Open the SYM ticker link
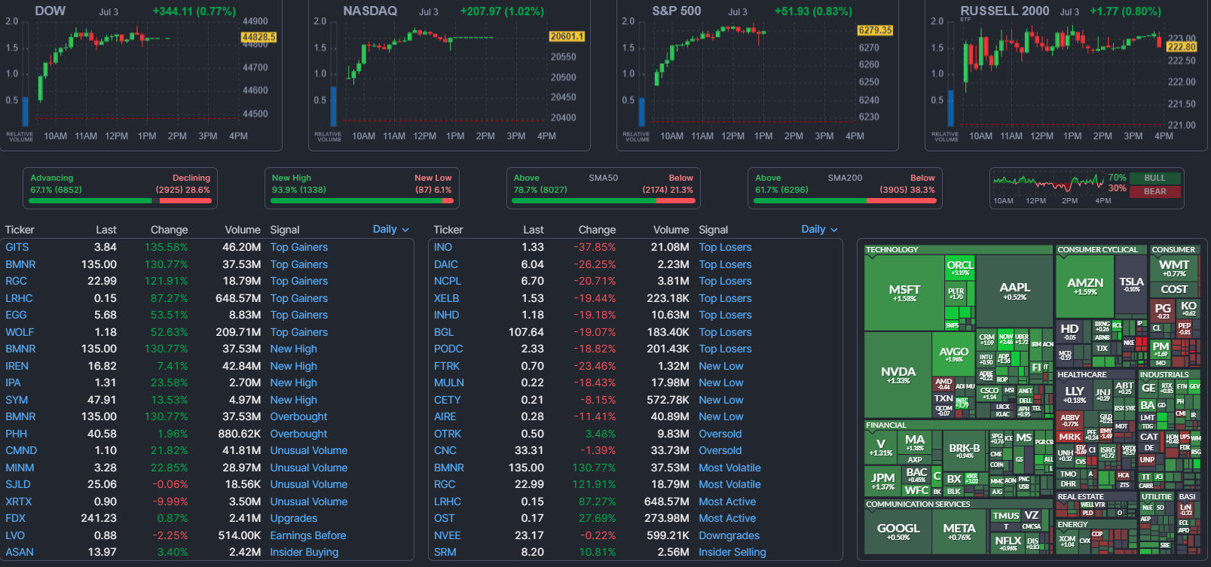 click(17, 400)
